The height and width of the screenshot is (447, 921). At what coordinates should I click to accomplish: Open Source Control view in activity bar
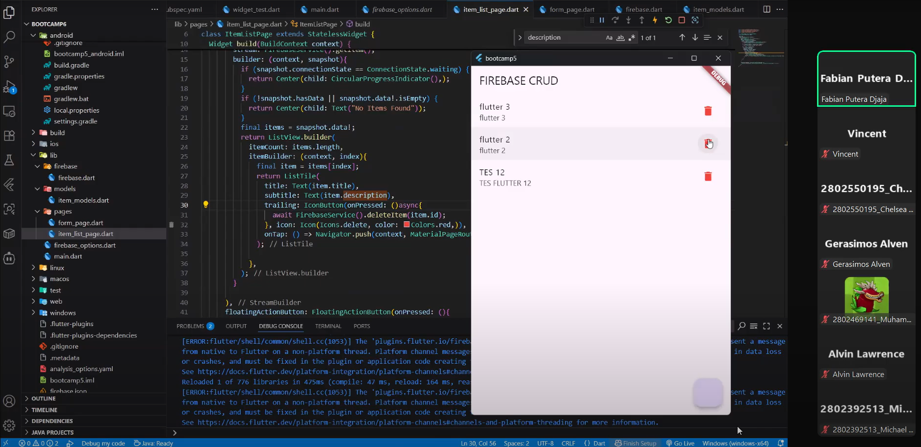9,62
